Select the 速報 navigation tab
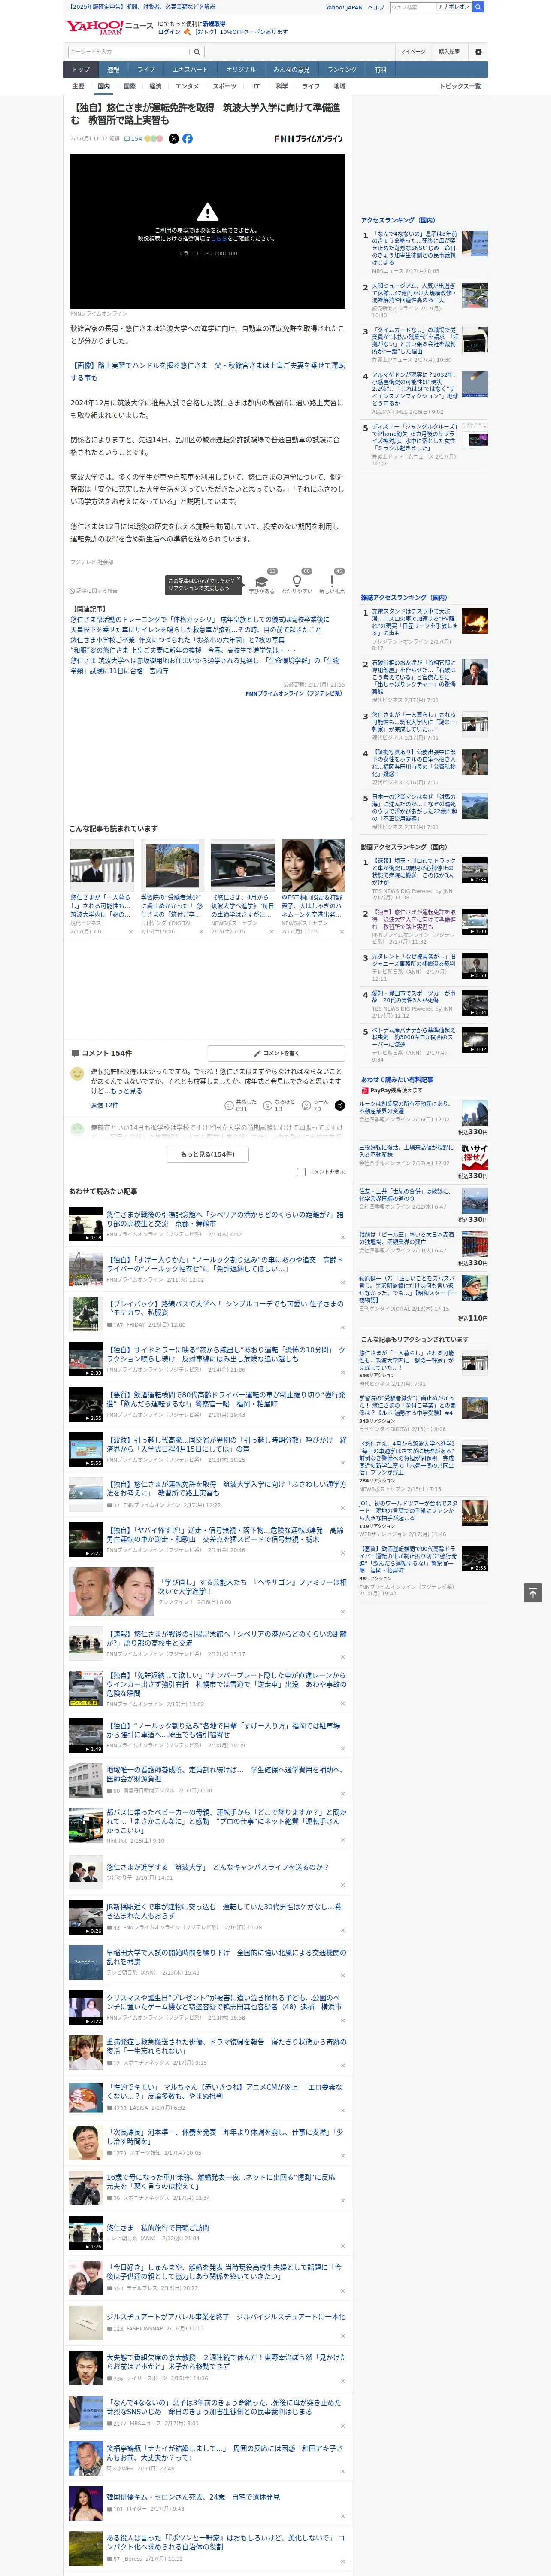551x2576 pixels. pos(113,70)
